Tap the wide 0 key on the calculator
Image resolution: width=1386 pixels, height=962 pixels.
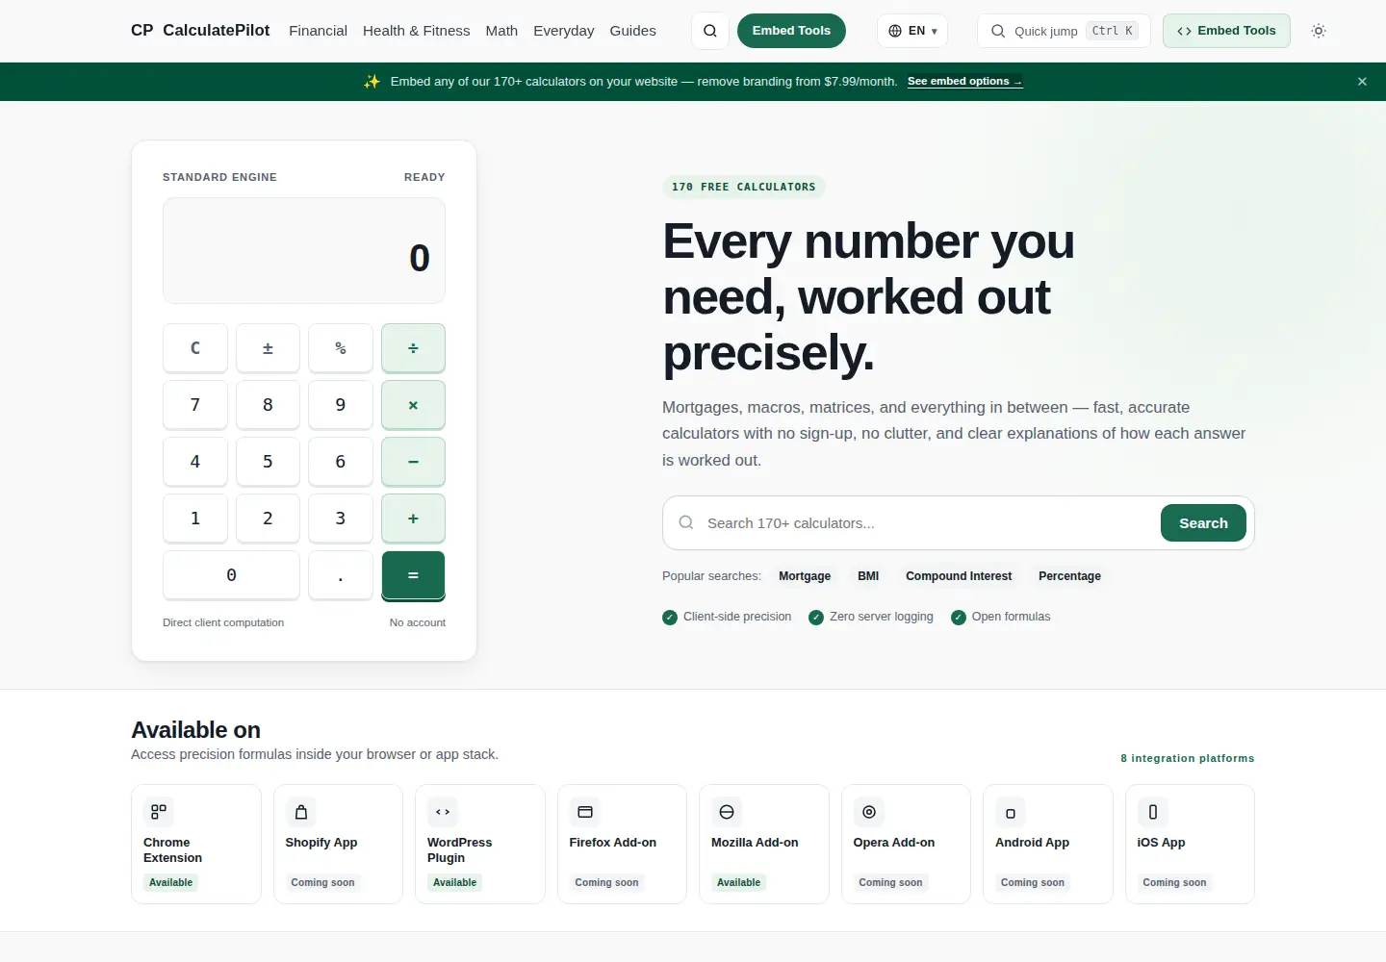232,575
